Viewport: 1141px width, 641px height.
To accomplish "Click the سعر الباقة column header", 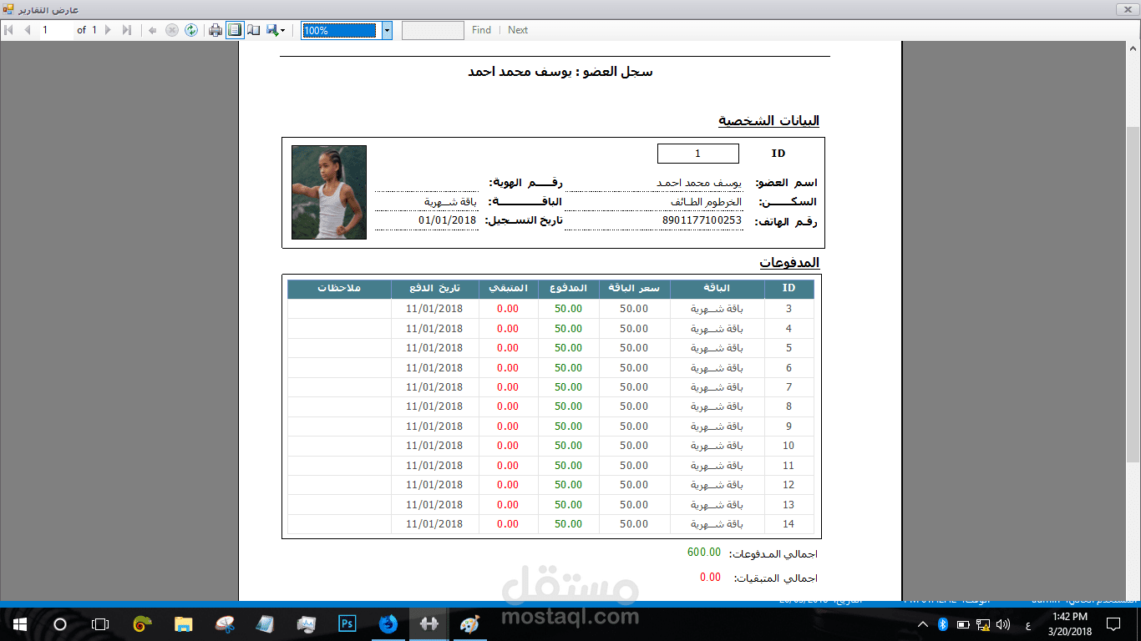I will pos(634,289).
